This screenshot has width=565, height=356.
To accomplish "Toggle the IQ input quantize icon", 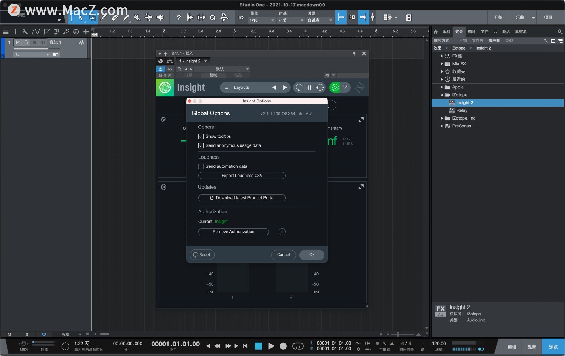I will tap(241, 17).
